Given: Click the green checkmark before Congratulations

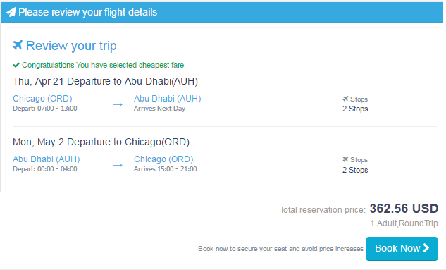Looking at the screenshot, I should (16, 65).
